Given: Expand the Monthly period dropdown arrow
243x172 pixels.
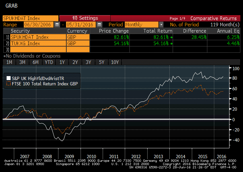Looking at the screenshot, I should 161,25.
